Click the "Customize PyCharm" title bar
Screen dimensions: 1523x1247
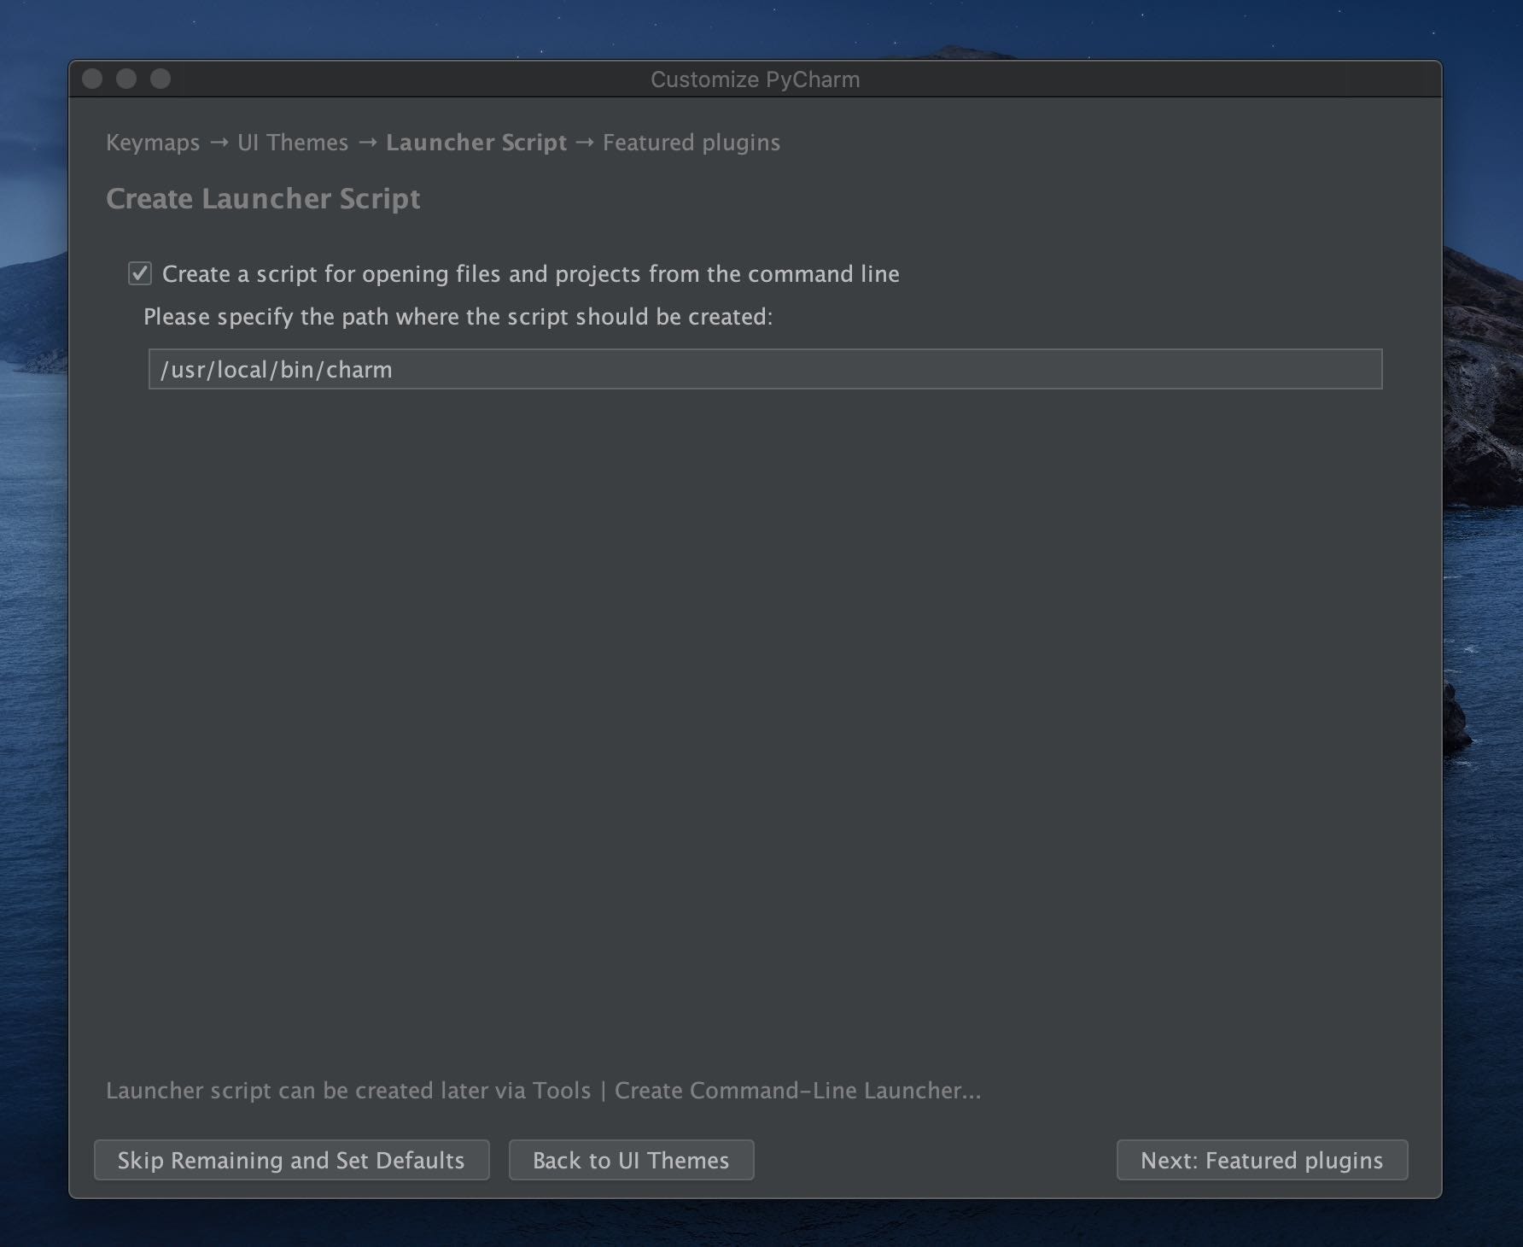point(755,79)
